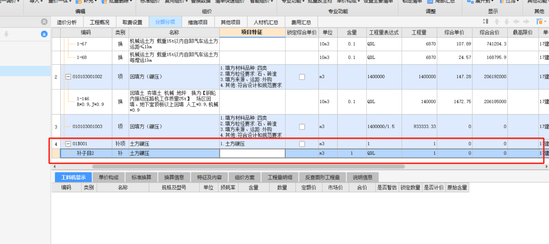Click the move-up arrow icon in tab bar
Image resolution: width=549 pixels, height=244 pixels.
[x=497, y=22]
